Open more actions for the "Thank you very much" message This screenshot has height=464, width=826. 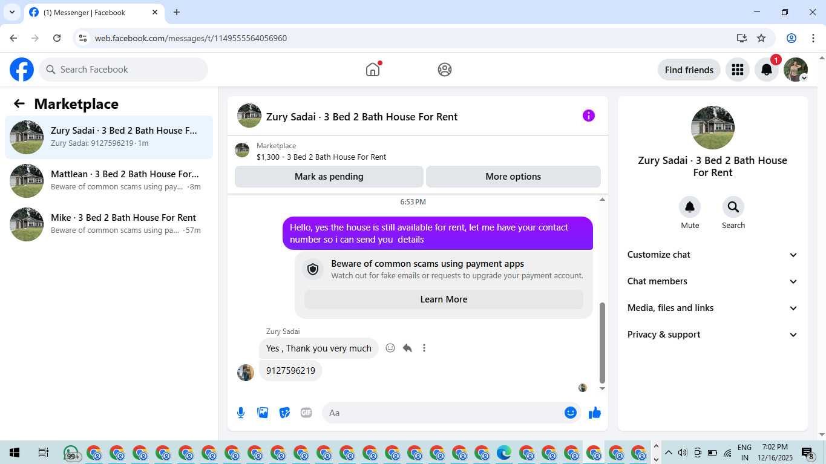[x=424, y=348]
